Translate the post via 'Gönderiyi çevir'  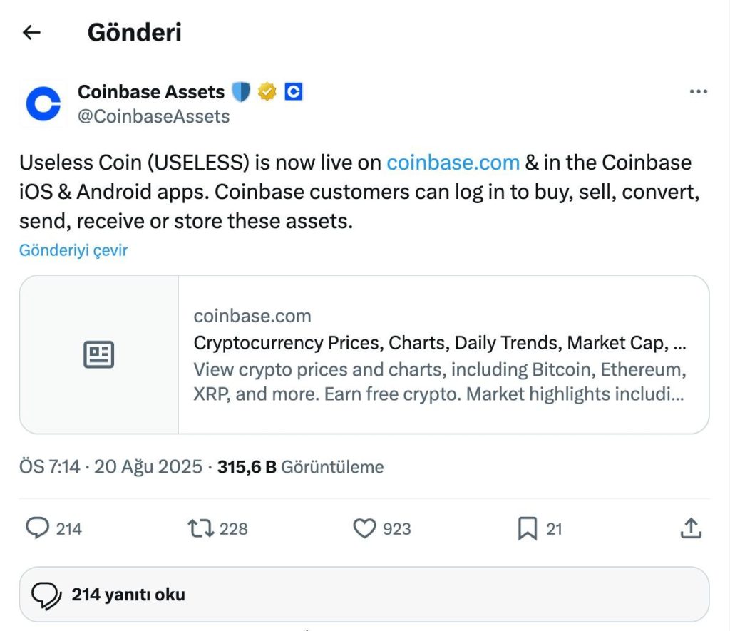[x=73, y=250]
